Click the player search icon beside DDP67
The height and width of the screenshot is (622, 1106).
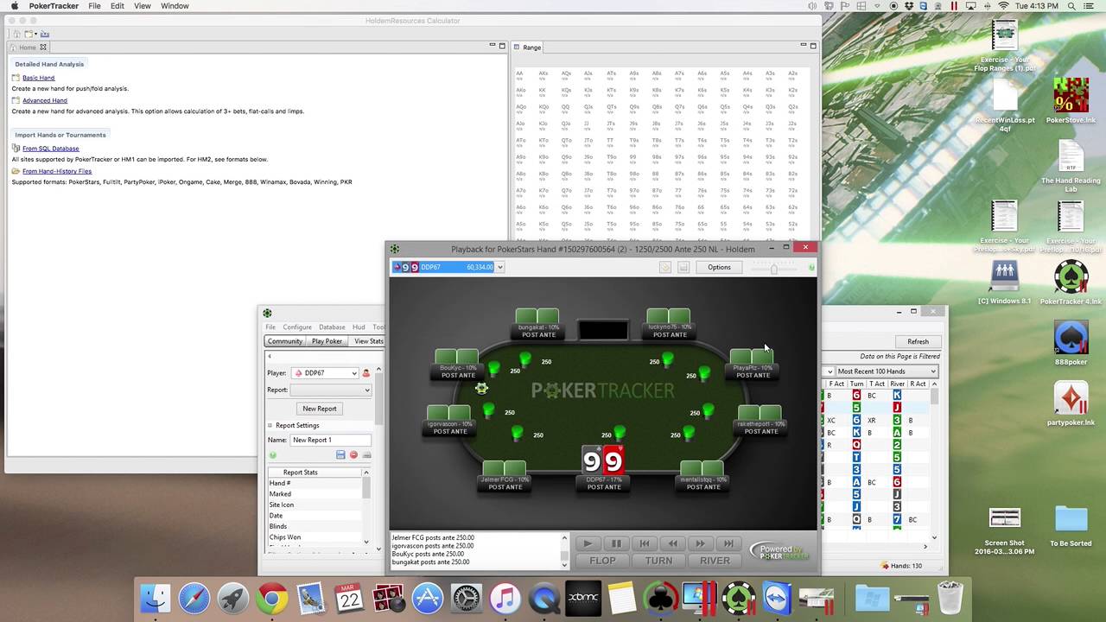(365, 373)
